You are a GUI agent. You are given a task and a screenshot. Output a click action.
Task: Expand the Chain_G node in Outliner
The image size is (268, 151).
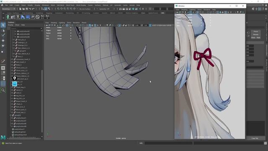(x=12, y=104)
